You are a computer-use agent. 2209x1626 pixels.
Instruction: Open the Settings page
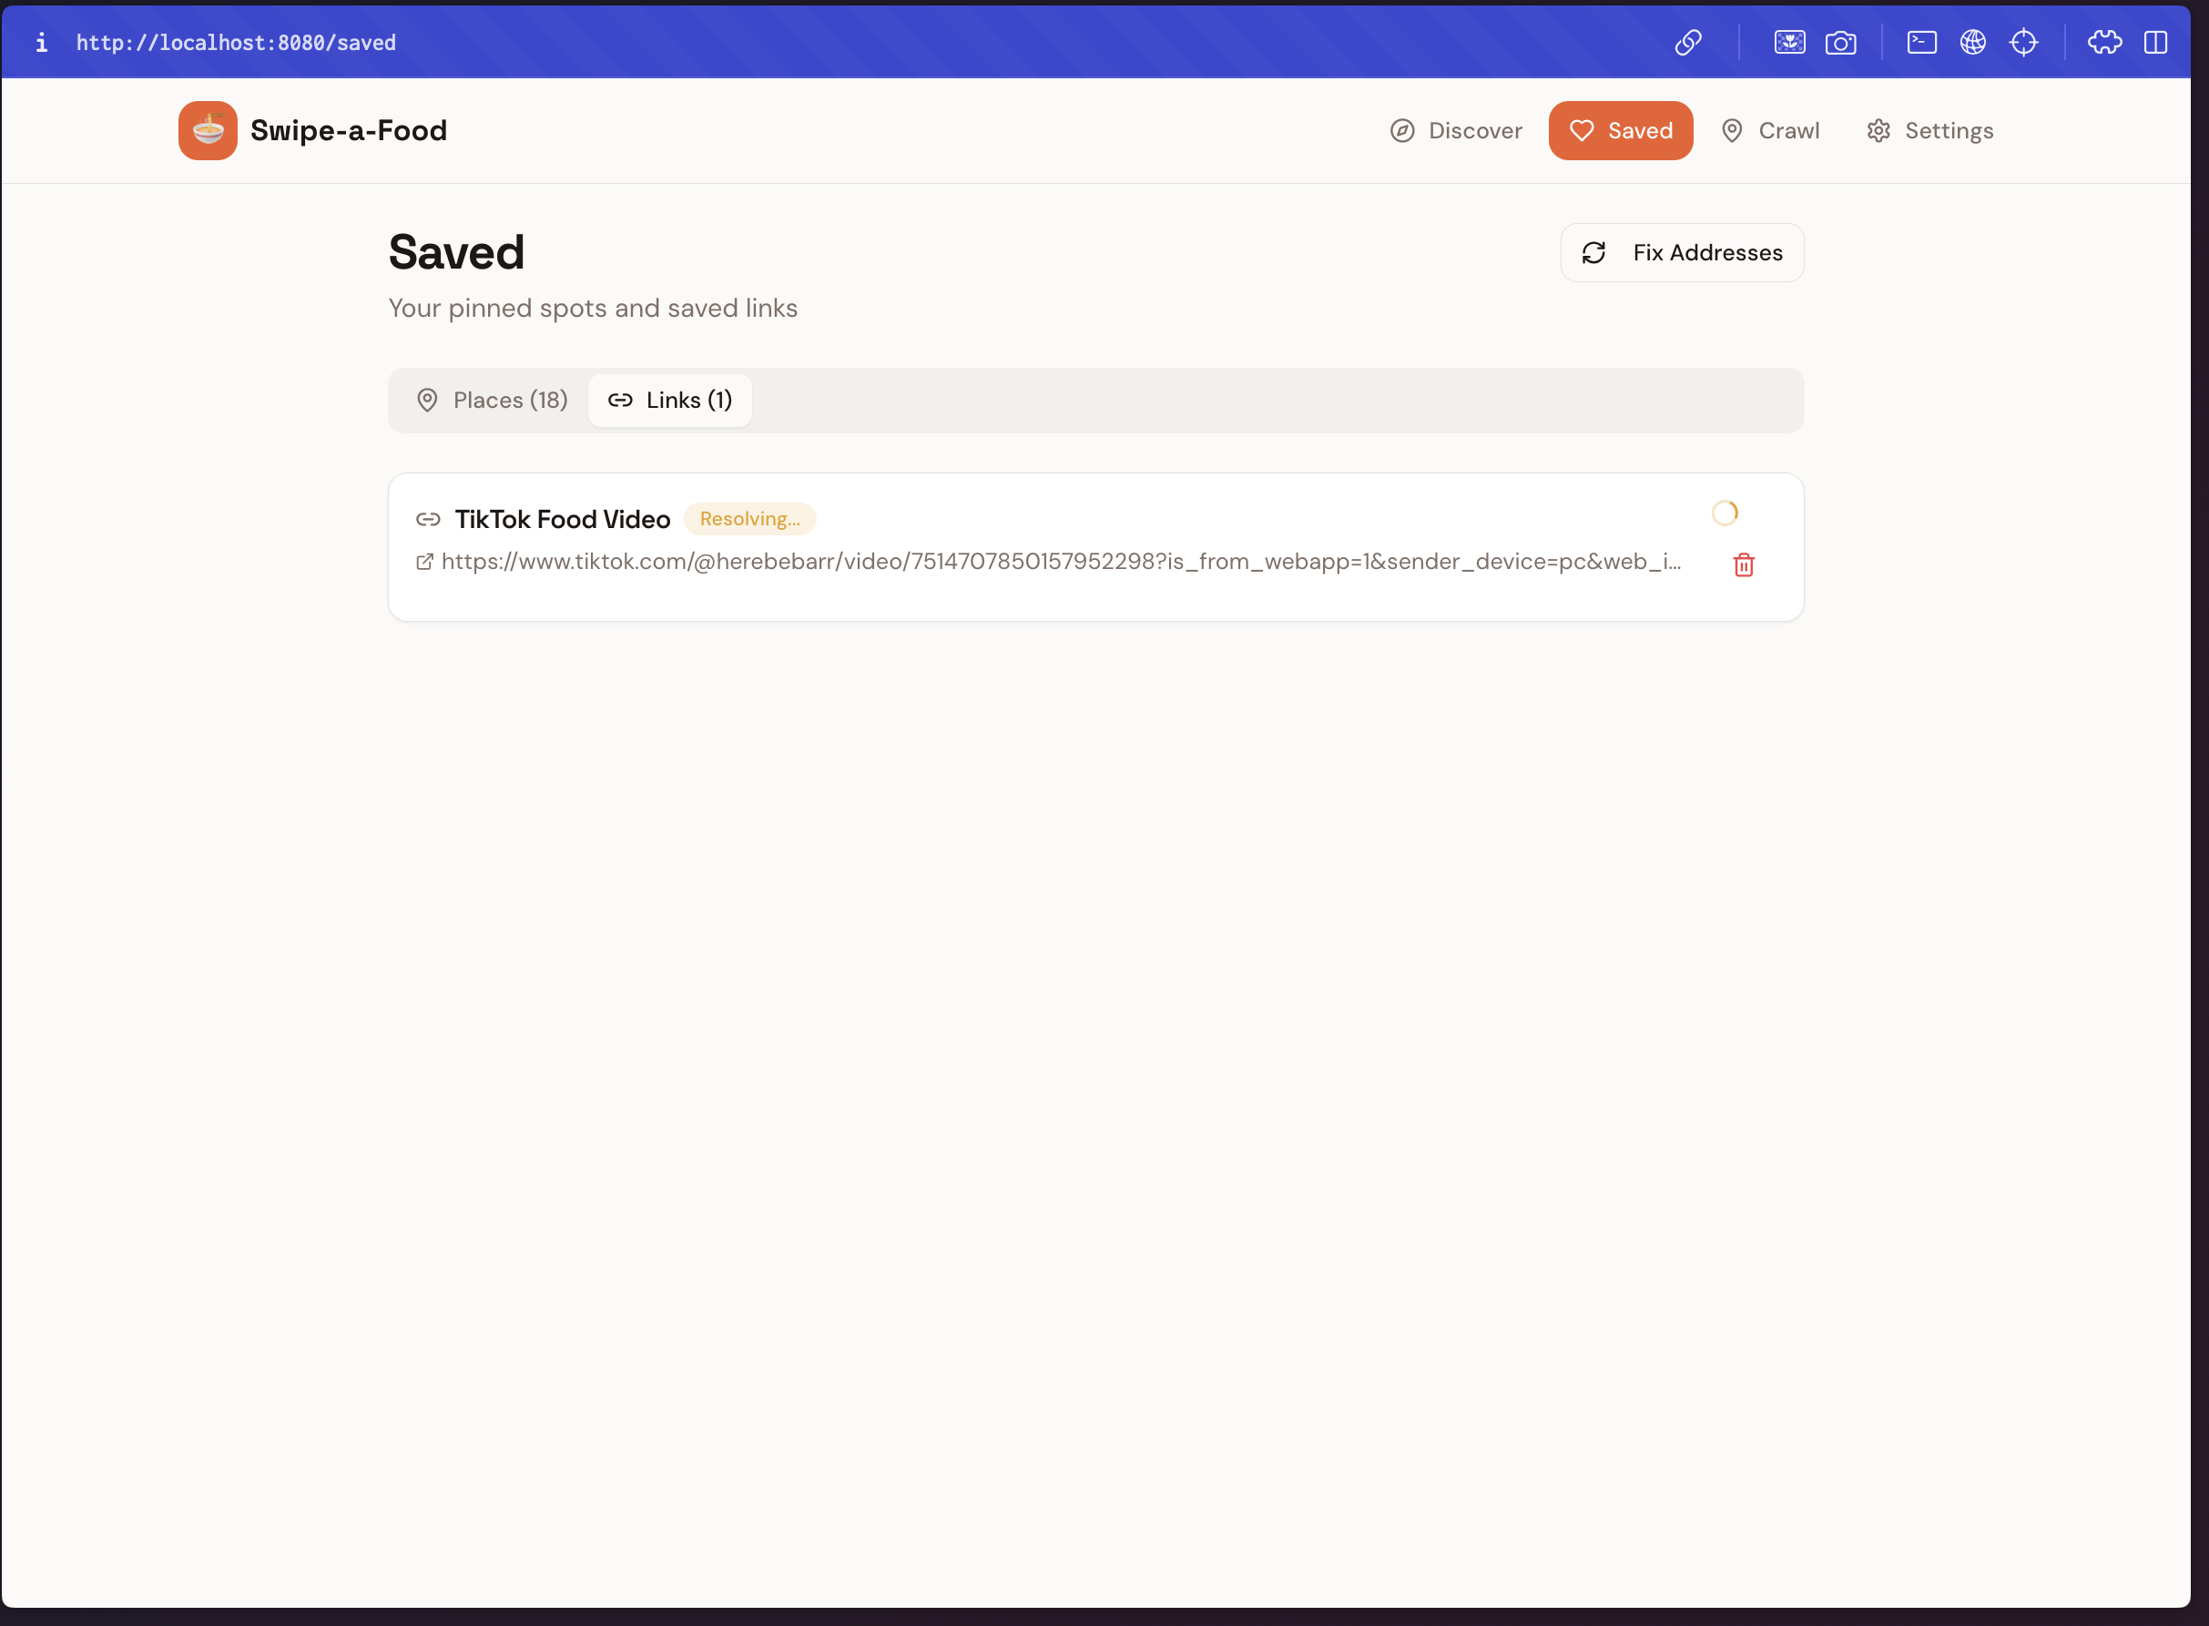pos(1929,130)
